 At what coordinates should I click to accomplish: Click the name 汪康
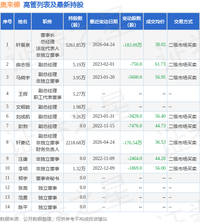[23, 159]
